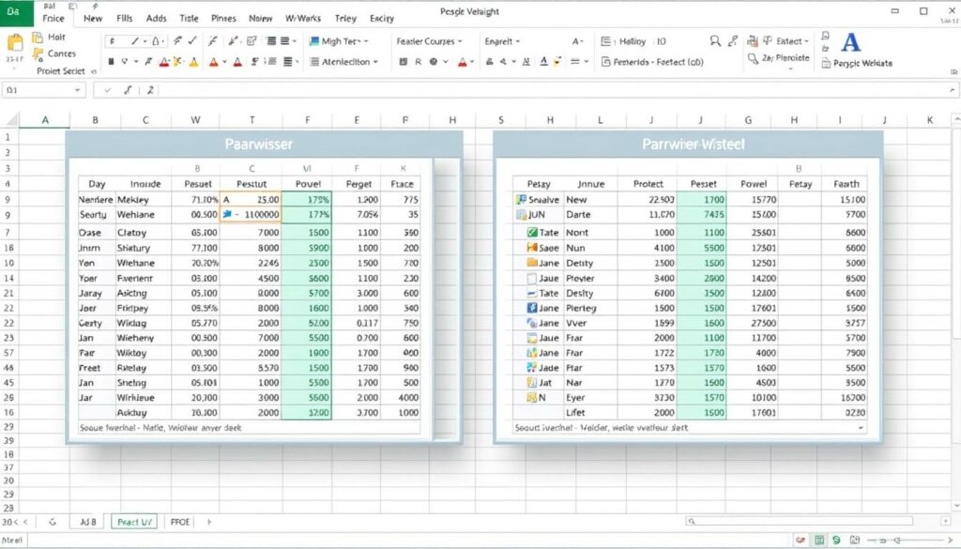Select the FPOE sheet tab
The image size is (961, 549).
177,521
